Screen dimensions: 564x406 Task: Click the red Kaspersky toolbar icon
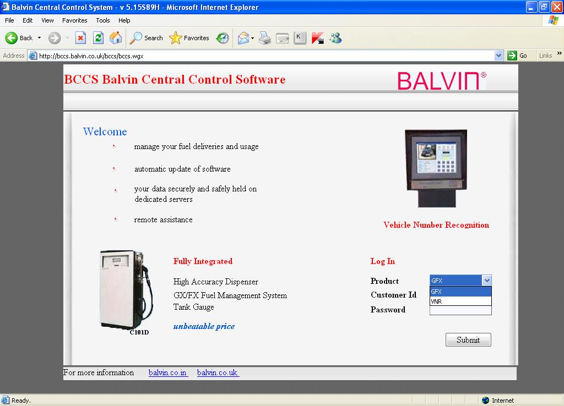[318, 38]
